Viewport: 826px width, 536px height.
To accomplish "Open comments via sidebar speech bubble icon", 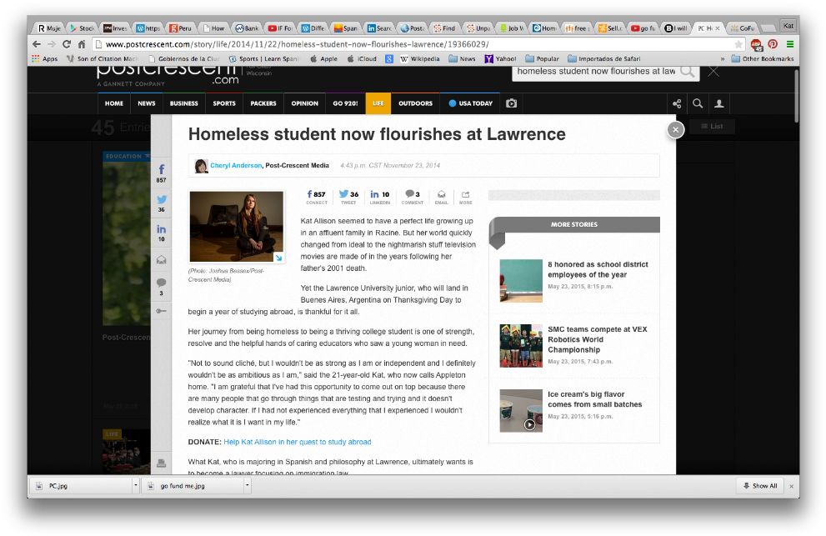I will [x=161, y=283].
